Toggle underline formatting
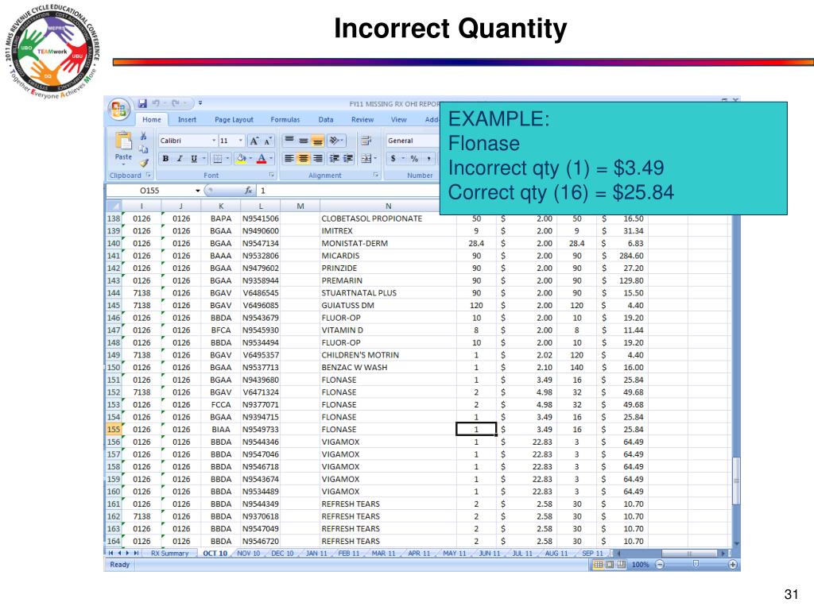814x610 pixels. [x=194, y=159]
